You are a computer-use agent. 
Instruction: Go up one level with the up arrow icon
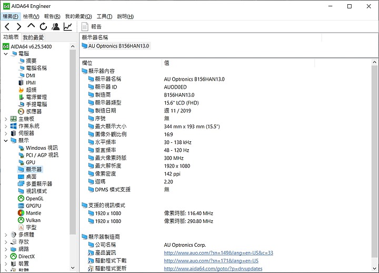pos(31,26)
